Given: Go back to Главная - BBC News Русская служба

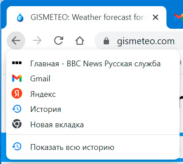Looking at the screenshot, I should click(93, 64).
